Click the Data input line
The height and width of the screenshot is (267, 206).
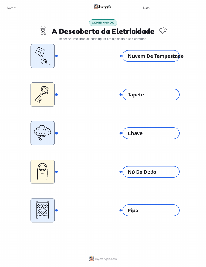tap(178, 8)
